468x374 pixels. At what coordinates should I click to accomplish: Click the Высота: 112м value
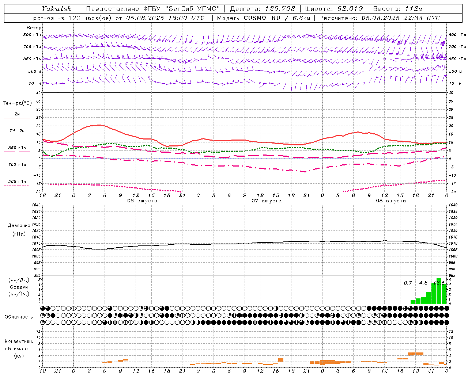[398, 8]
